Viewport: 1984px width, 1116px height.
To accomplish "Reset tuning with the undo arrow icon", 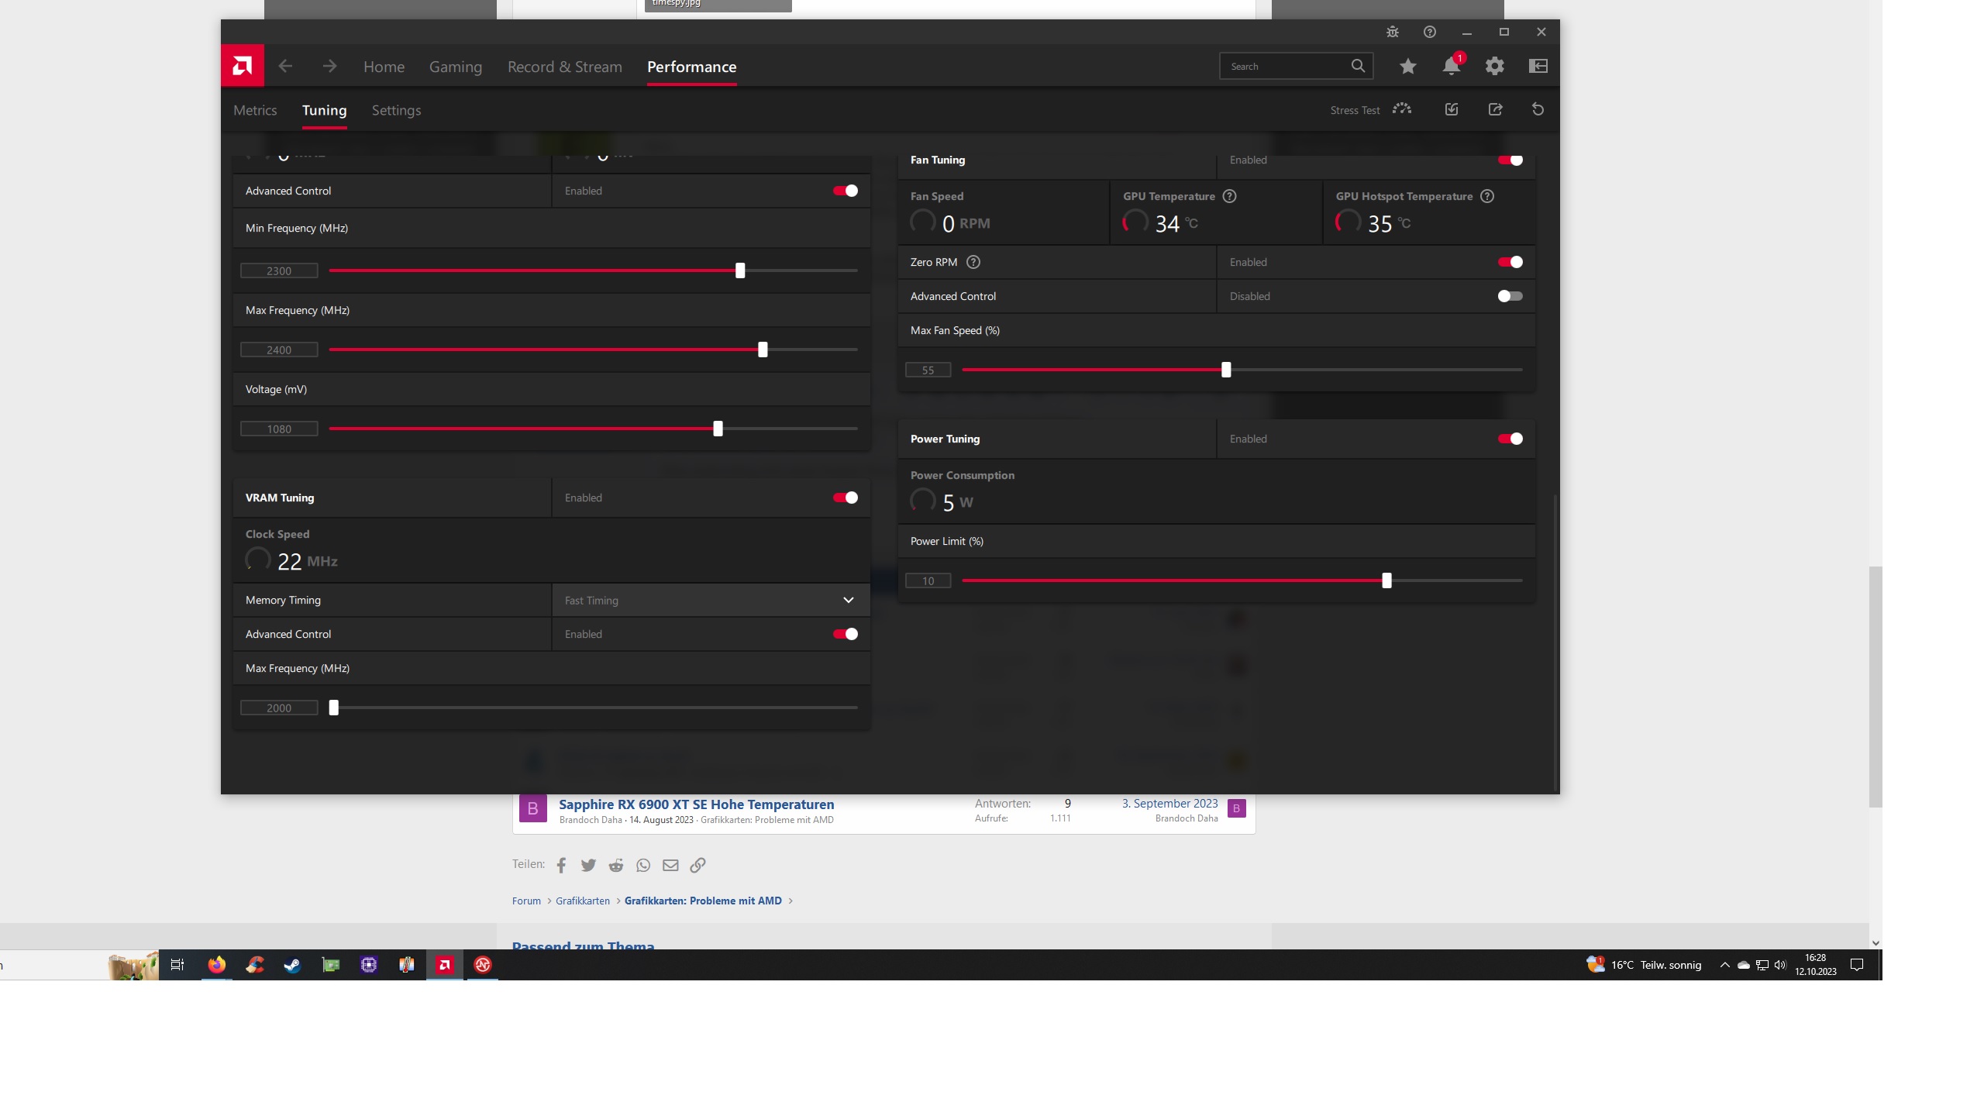I will pos(1538,109).
